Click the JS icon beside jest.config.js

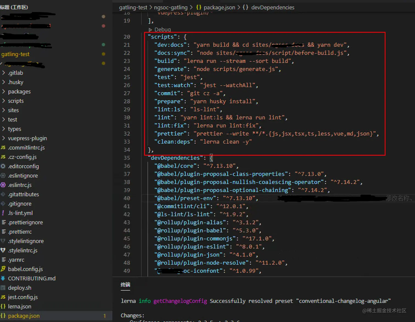[3, 297]
